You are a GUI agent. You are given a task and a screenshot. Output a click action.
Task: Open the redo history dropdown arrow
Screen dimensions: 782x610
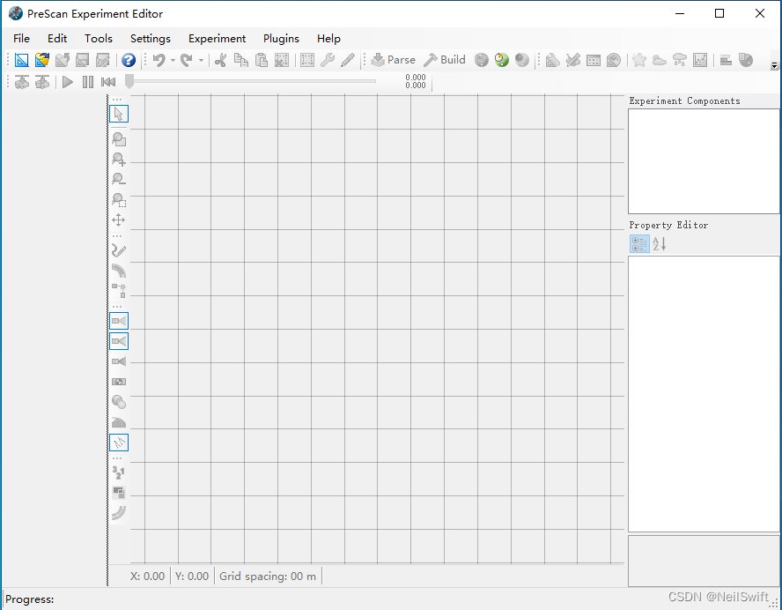(x=201, y=61)
